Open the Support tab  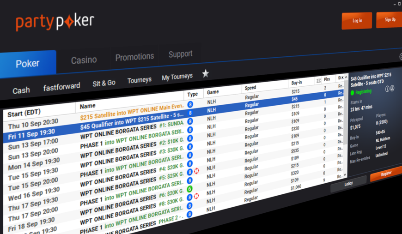click(181, 54)
